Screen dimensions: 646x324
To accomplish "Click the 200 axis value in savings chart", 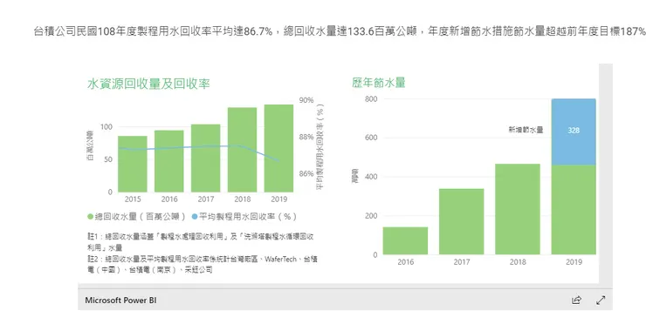I will pos(371,216).
